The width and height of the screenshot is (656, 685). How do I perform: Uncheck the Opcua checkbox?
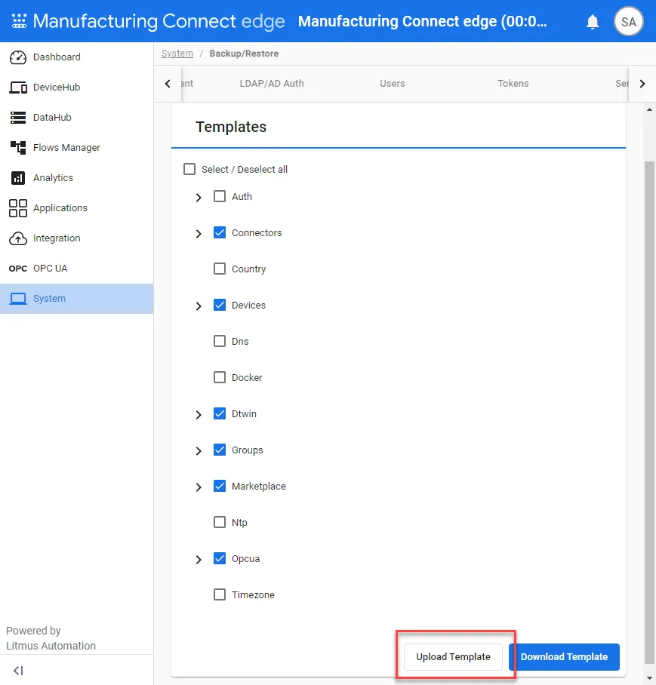coord(220,558)
